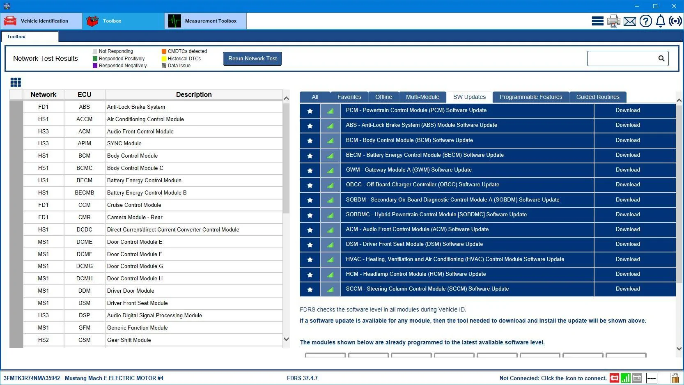The height and width of the screenshot is (385, 684).
Task: Click signal bars icon for OBCC Software Update
Action: pos(331,185)
